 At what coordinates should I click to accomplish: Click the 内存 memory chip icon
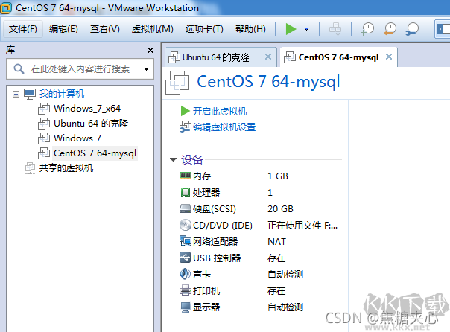(x=186, y=176)
